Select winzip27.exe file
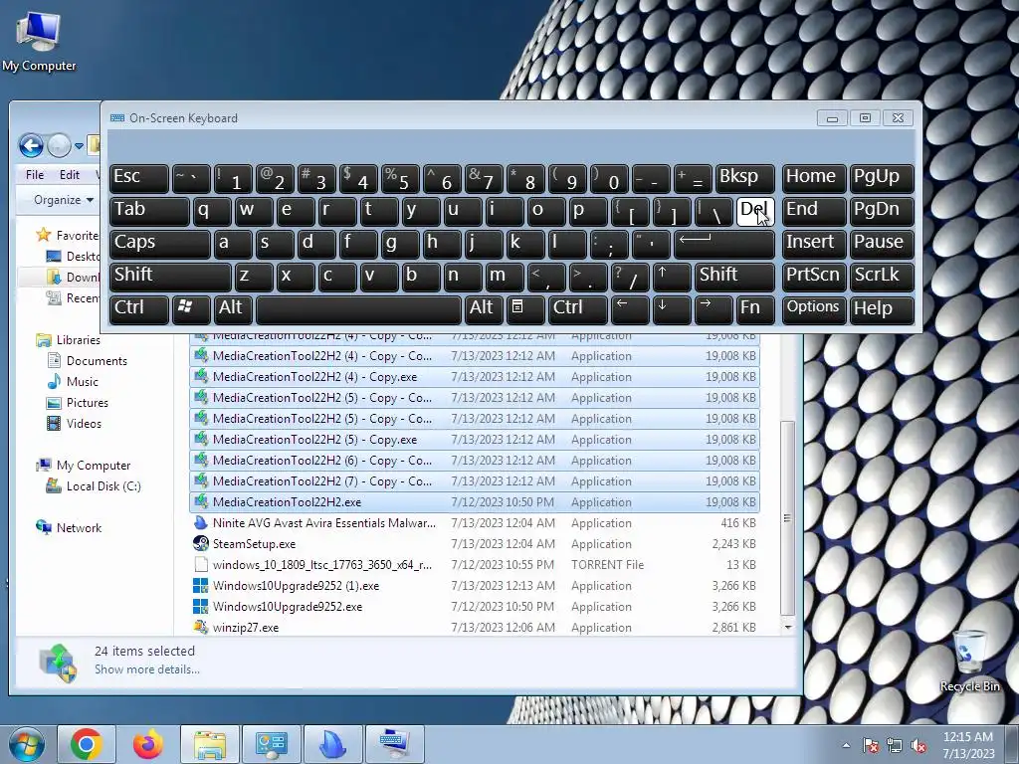The height and width of the screenshot is (764, 1019). pos(475,628)
